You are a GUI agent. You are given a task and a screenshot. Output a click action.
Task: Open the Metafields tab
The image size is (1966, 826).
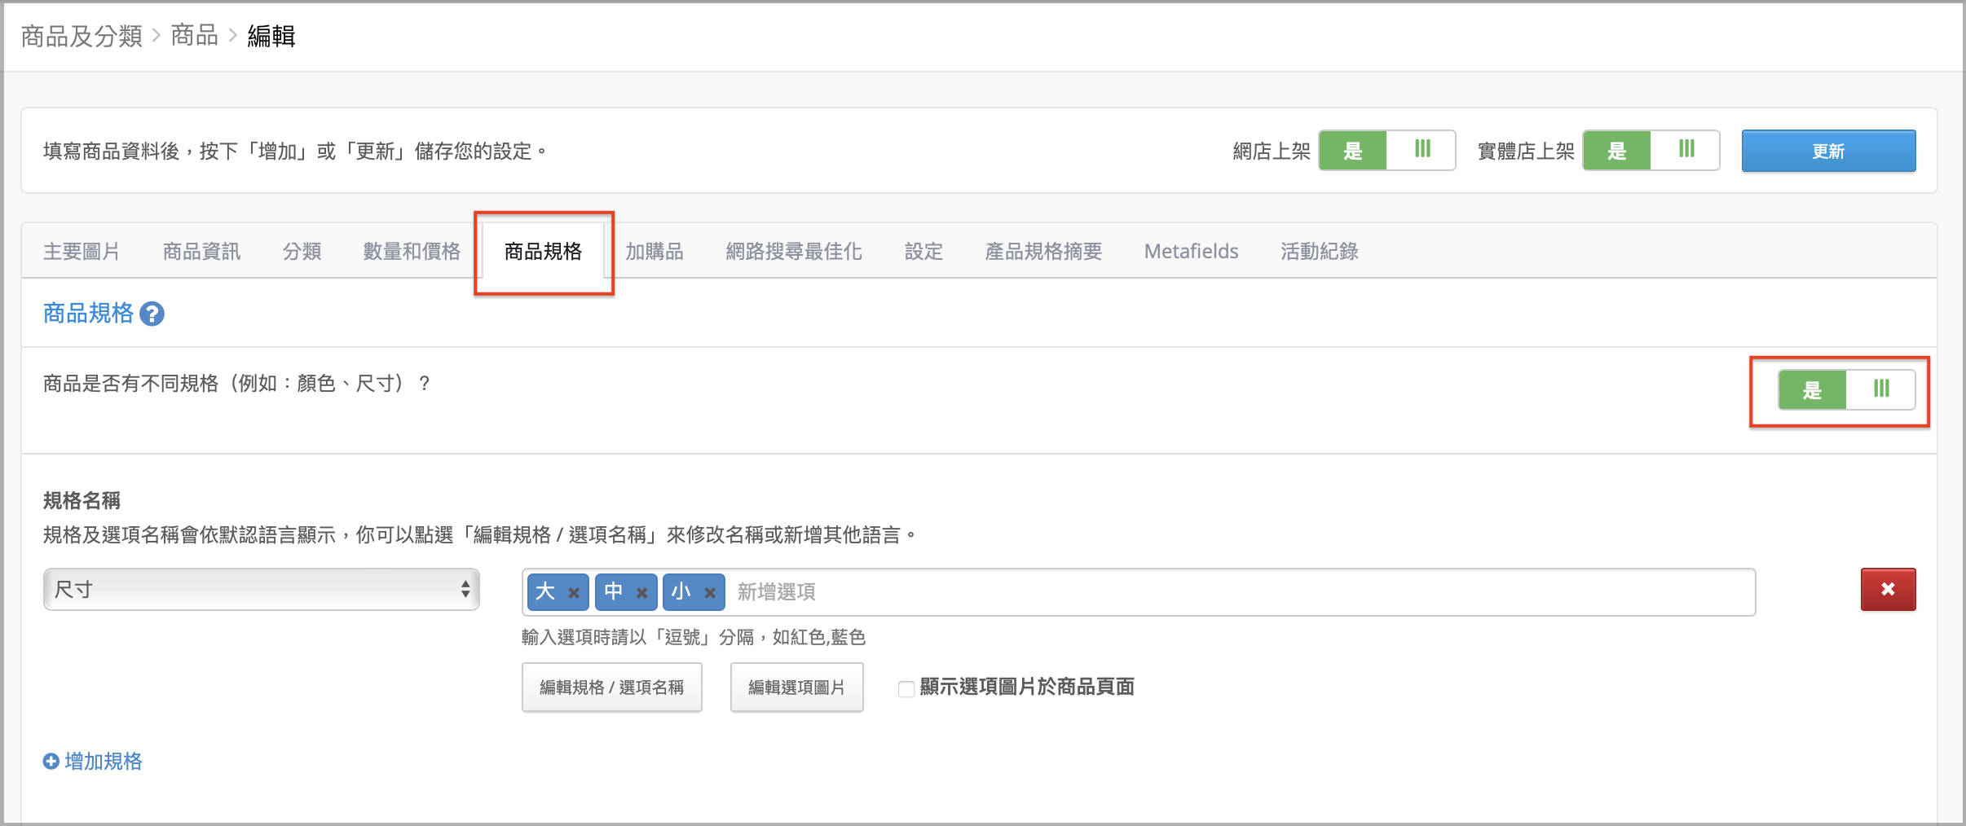click(1191, 251)
